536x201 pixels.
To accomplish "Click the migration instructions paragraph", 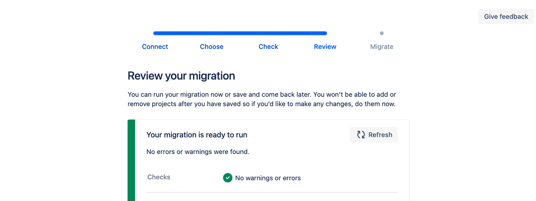I will [x=261, y=99].
